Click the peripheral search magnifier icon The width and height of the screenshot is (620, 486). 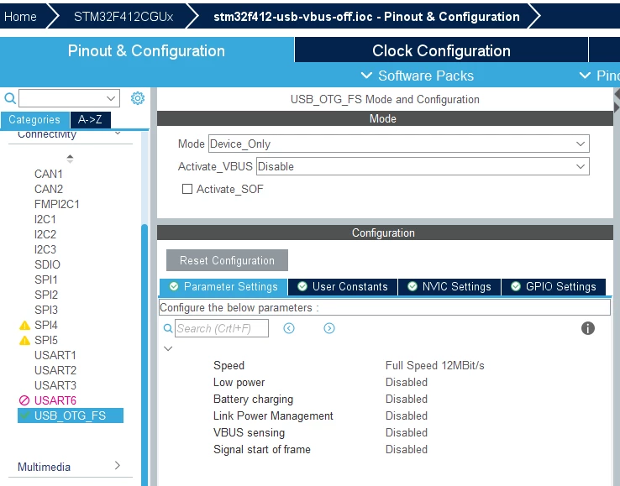tap(10, 98)
